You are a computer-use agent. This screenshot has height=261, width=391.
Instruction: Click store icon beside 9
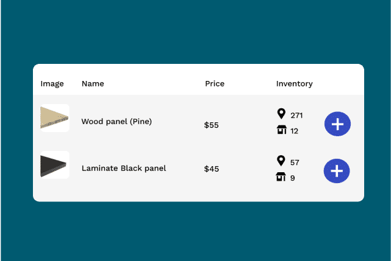(x=281, y=177)
